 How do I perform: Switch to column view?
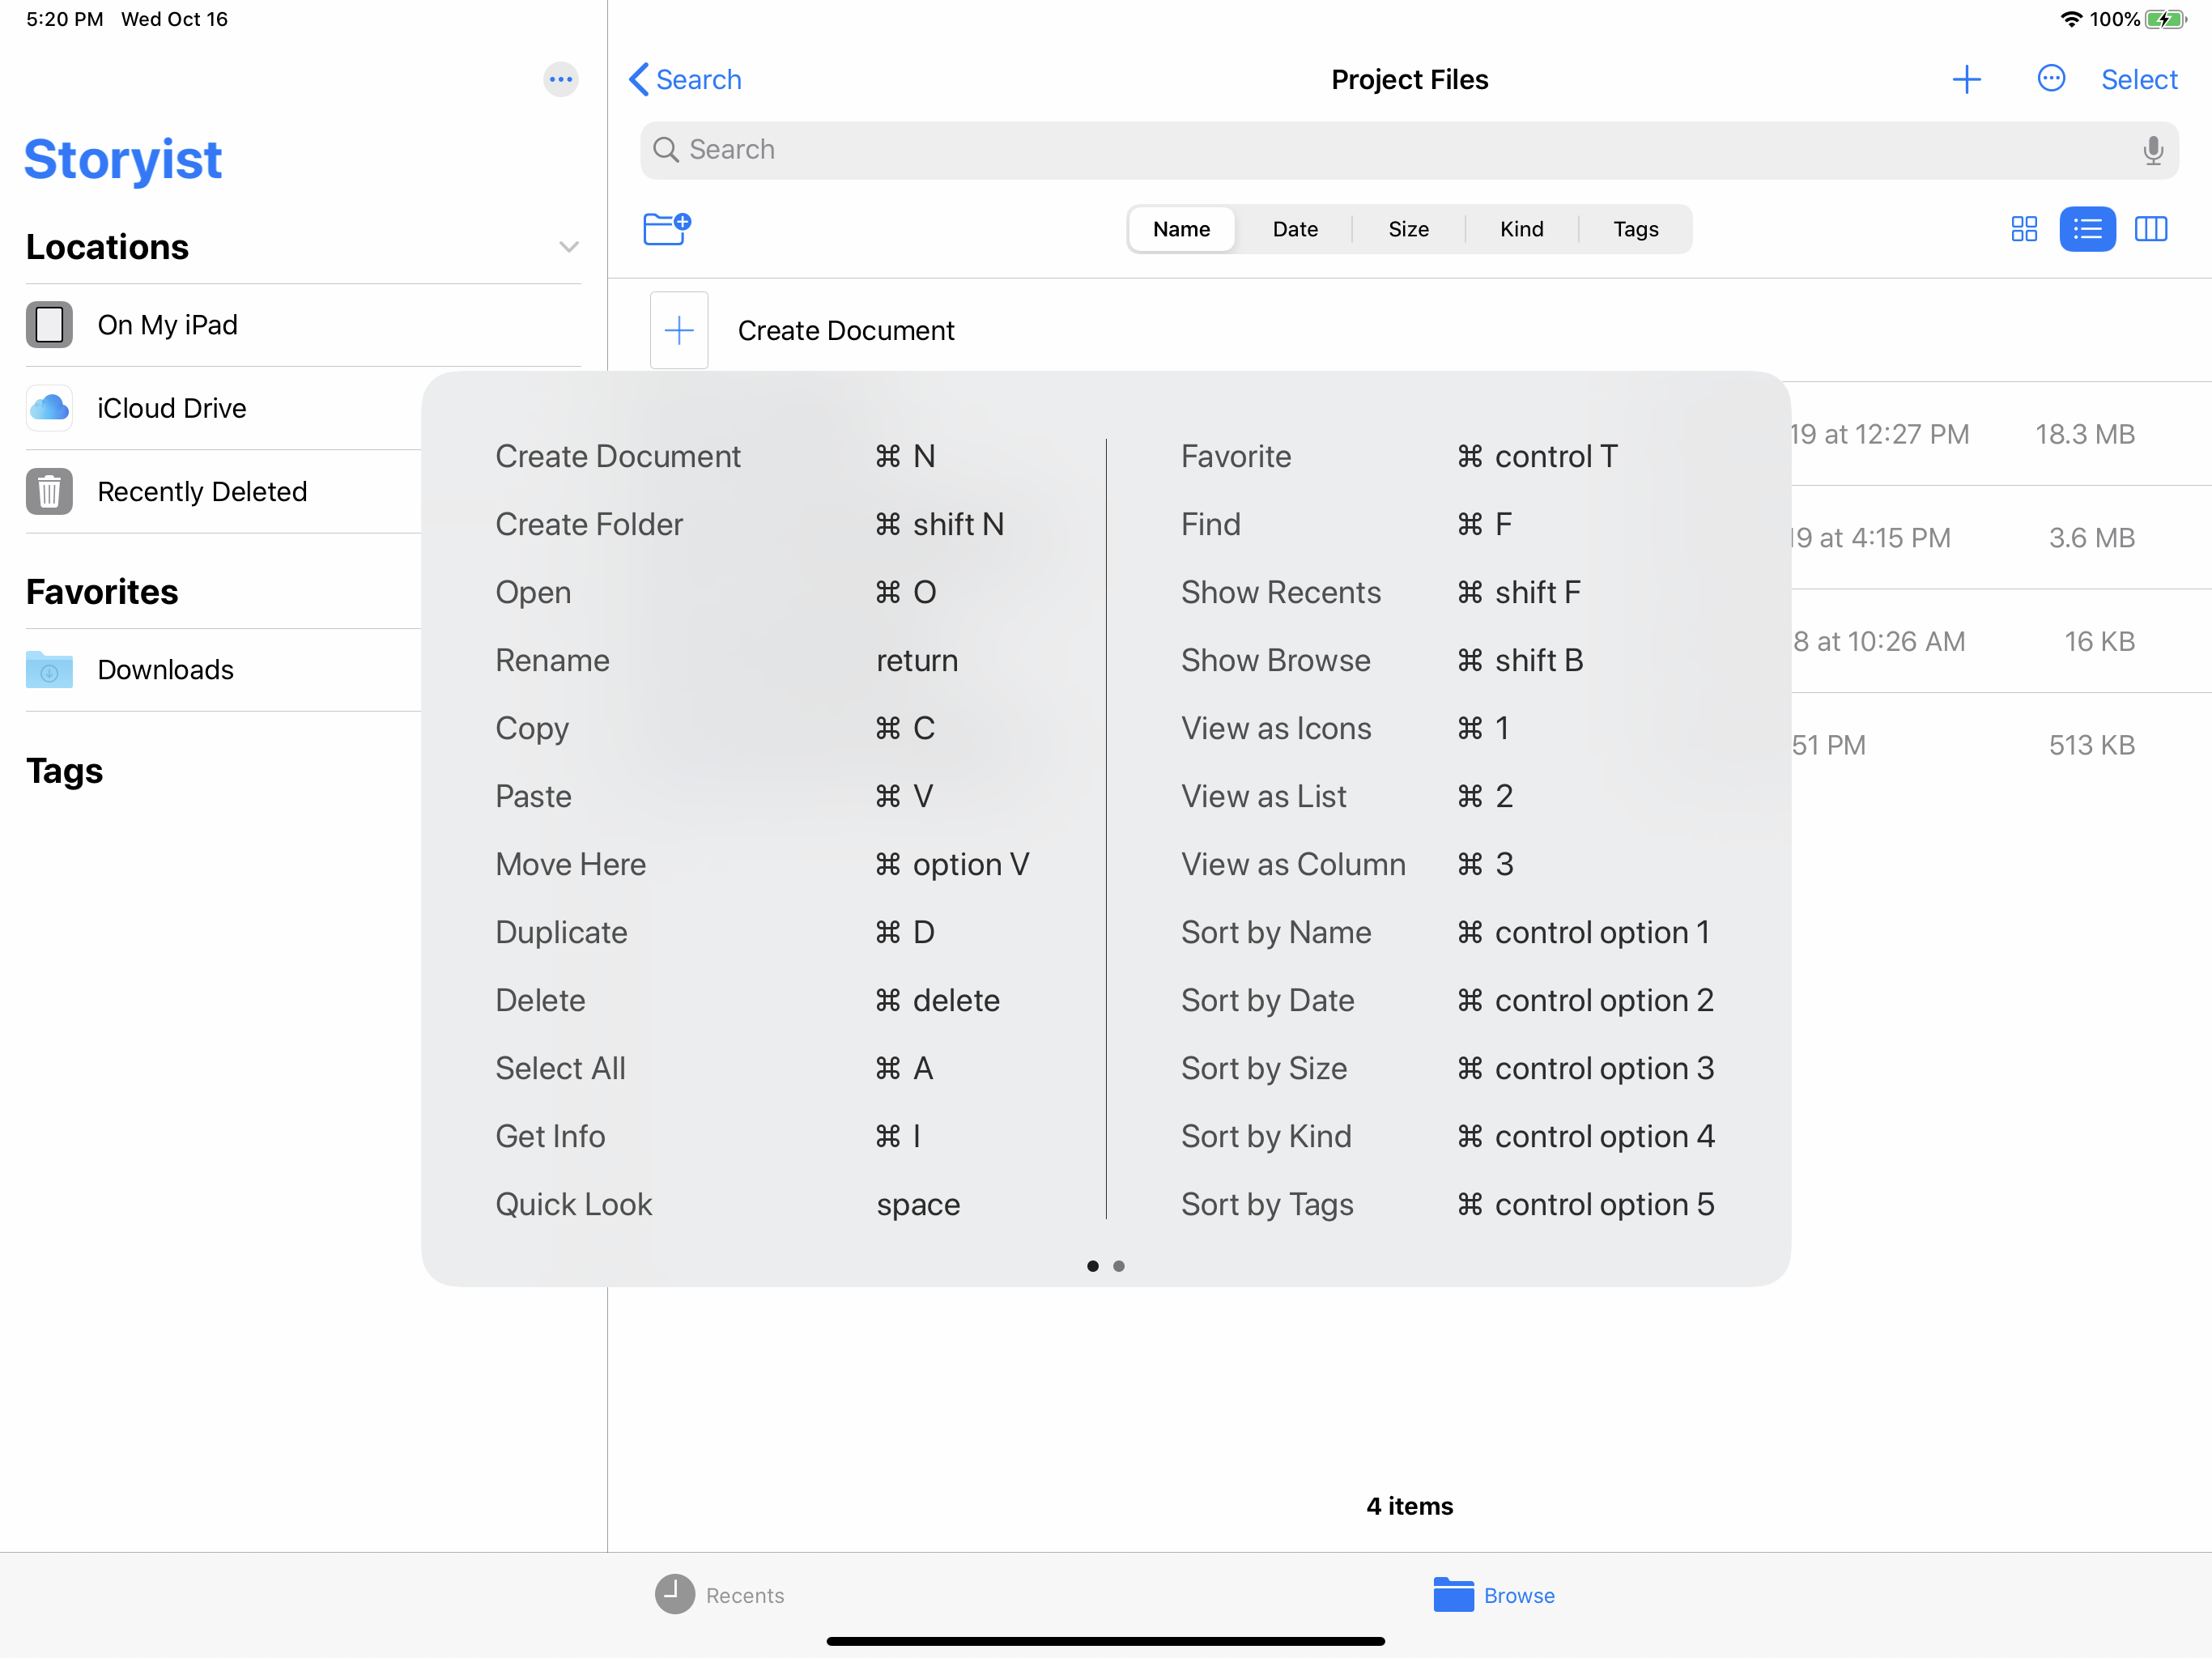2151,229
